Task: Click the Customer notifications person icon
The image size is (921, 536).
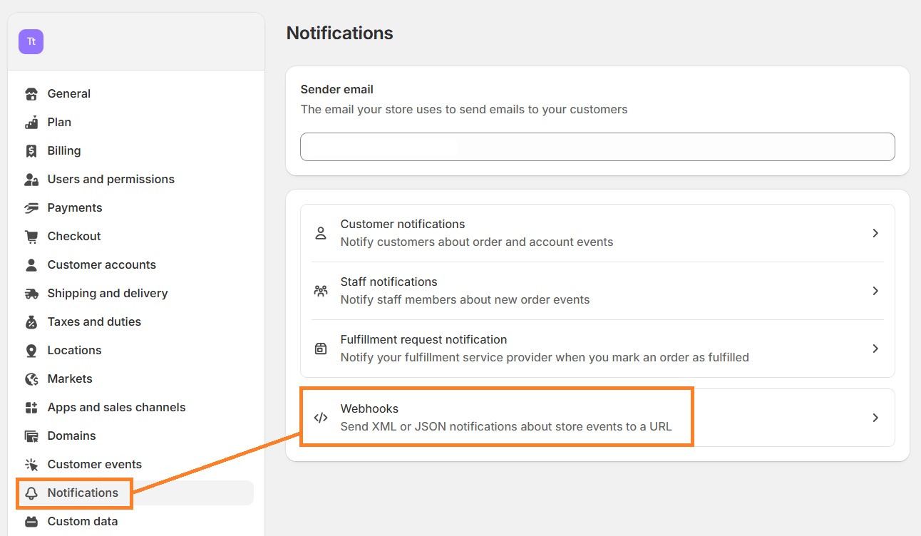Action: click(x=321, y=232)
